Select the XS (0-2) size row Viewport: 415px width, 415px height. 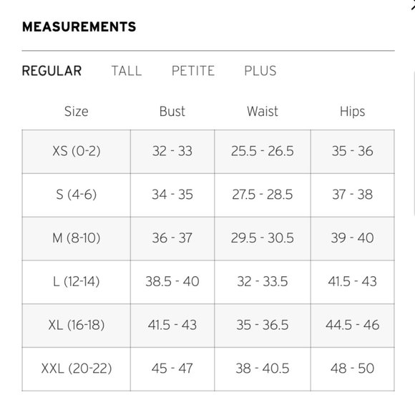point(208,152)
